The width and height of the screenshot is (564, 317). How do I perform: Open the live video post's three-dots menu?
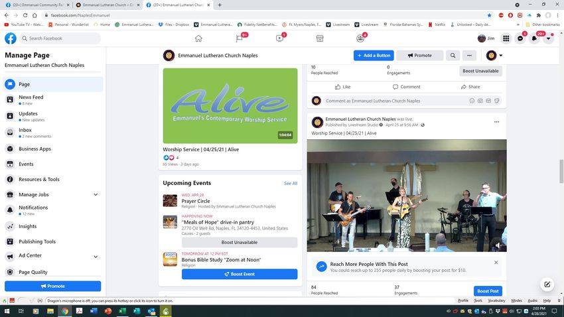497,122
